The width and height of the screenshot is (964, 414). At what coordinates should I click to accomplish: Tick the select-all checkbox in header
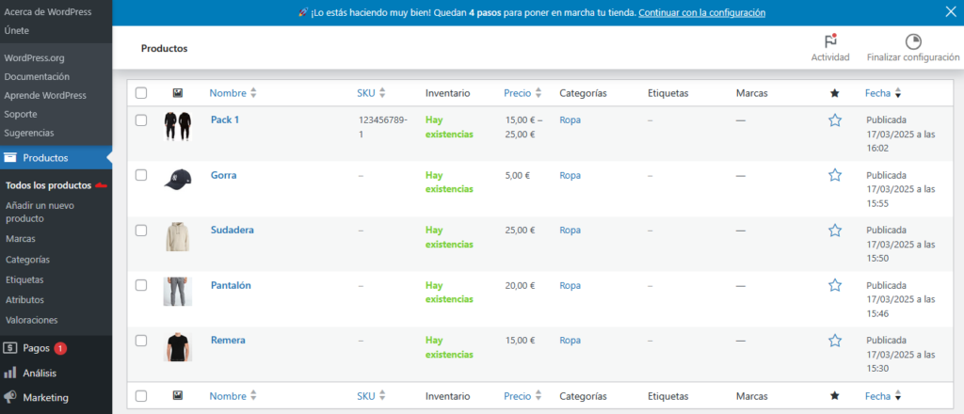click(x=141, y=93)
